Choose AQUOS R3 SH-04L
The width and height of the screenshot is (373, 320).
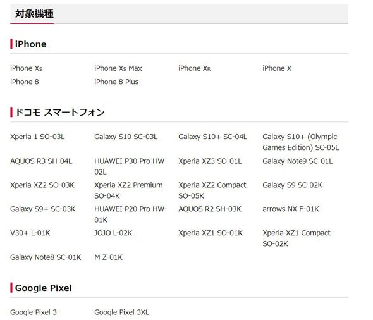point(41,161)
